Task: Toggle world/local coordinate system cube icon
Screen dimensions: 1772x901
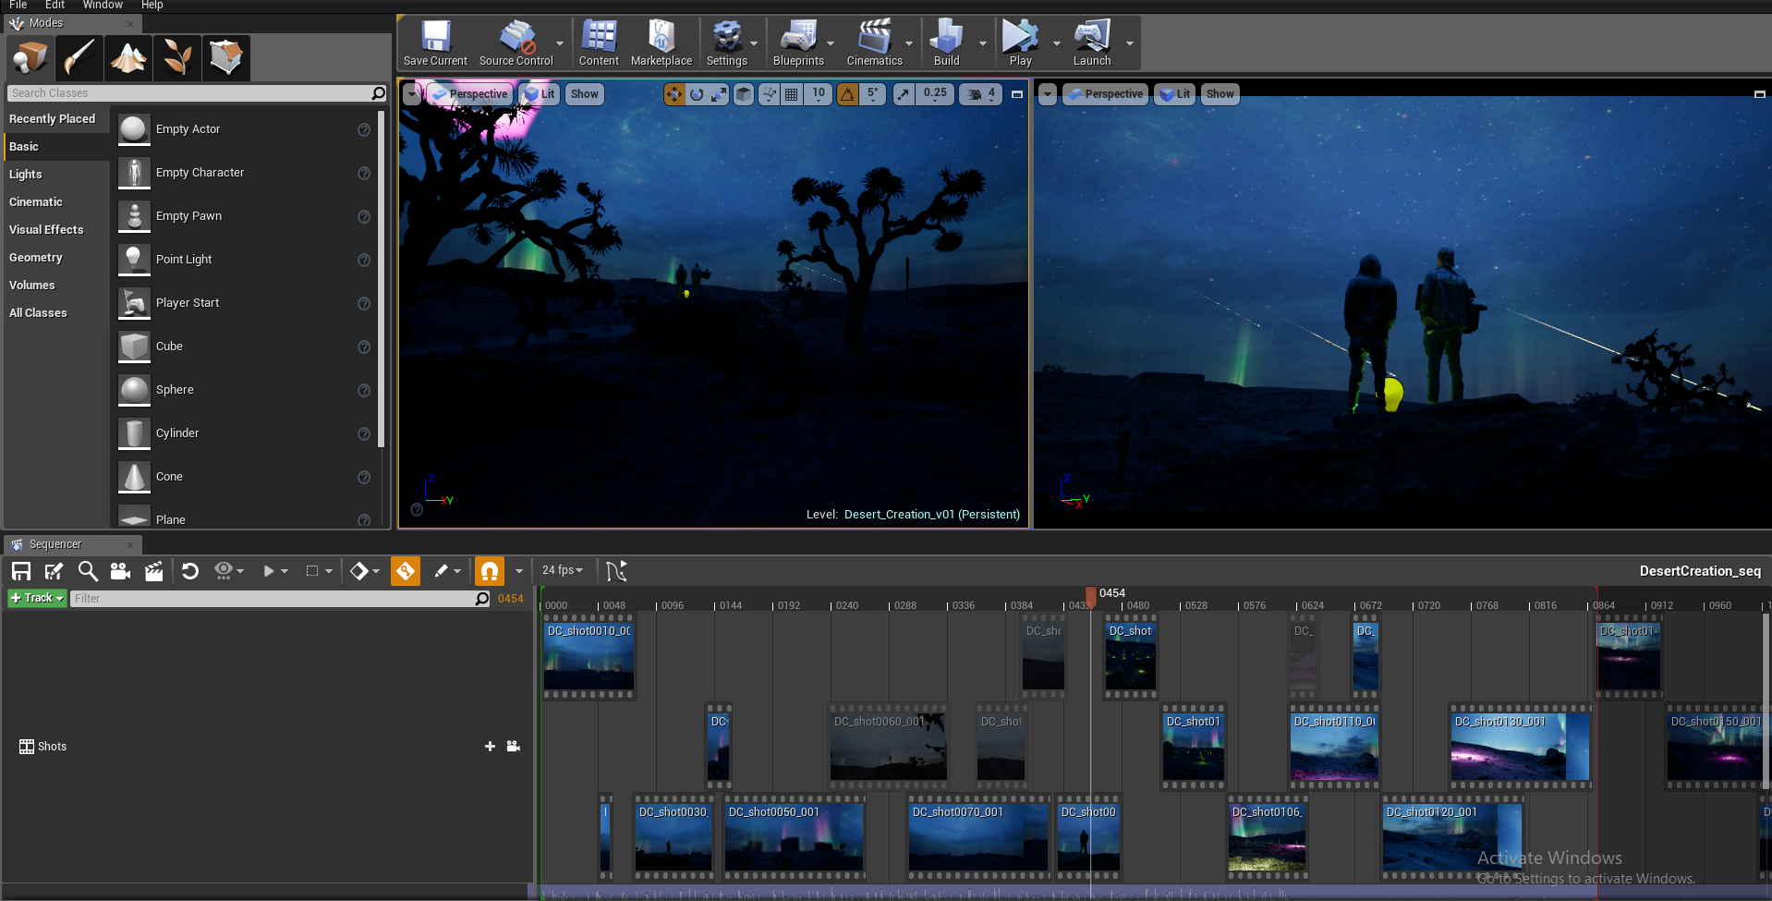Action: [x=744, y=94]
